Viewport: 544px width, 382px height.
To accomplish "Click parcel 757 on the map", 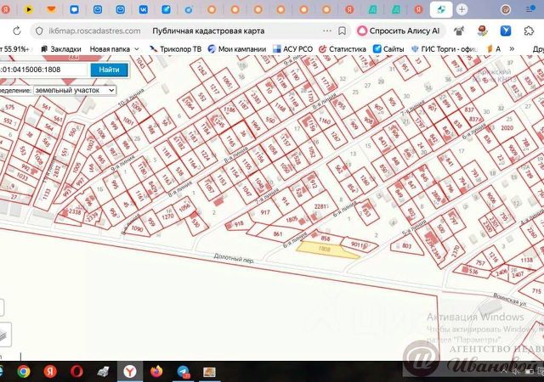I will pyautogui.click(x=480, y=263).
